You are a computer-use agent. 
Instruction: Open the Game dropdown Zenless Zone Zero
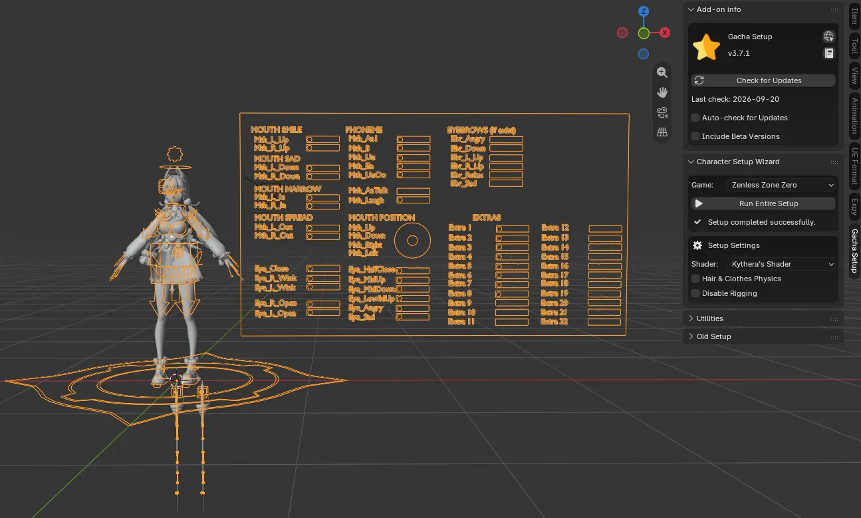click(x=781, y=185)
